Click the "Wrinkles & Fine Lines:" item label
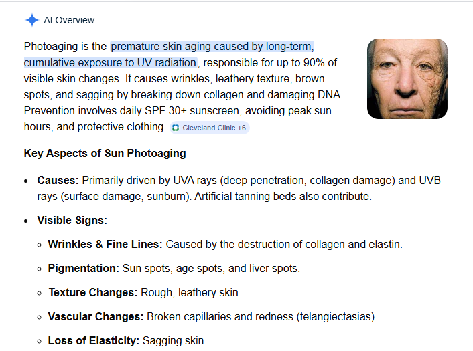 tap(105, 245)
